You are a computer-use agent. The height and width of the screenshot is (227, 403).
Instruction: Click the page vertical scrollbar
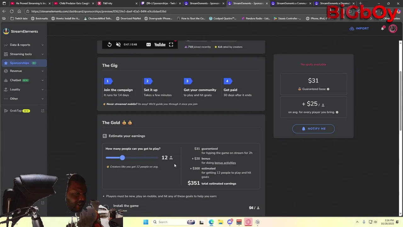(x=400, y=101)
